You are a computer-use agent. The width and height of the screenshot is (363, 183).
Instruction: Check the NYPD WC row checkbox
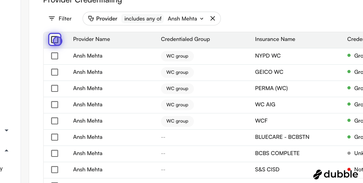tap(55, 56)
